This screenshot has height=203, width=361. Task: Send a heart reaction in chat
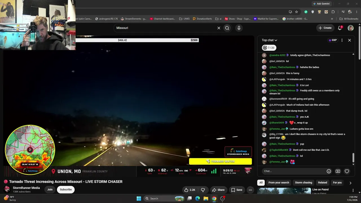tap(347, 171)
